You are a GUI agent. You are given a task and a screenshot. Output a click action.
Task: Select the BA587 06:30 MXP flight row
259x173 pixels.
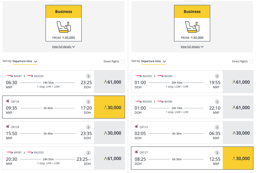pyautogui.click(x=63, y=82)
